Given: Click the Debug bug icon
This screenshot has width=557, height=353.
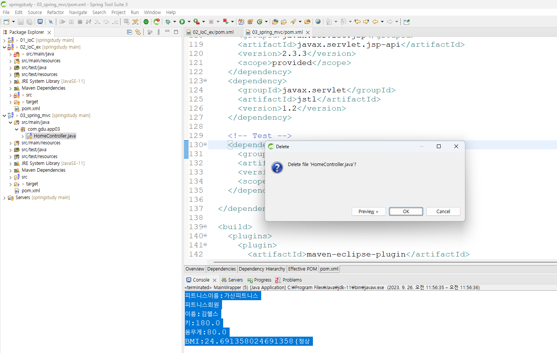Looking at the screenshot, I should click(168, 22).
